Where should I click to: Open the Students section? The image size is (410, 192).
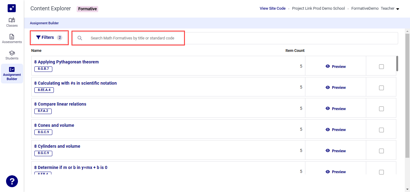[12, 54]
